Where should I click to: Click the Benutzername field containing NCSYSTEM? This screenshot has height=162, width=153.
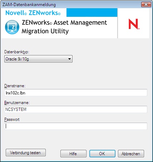point(76,109)
